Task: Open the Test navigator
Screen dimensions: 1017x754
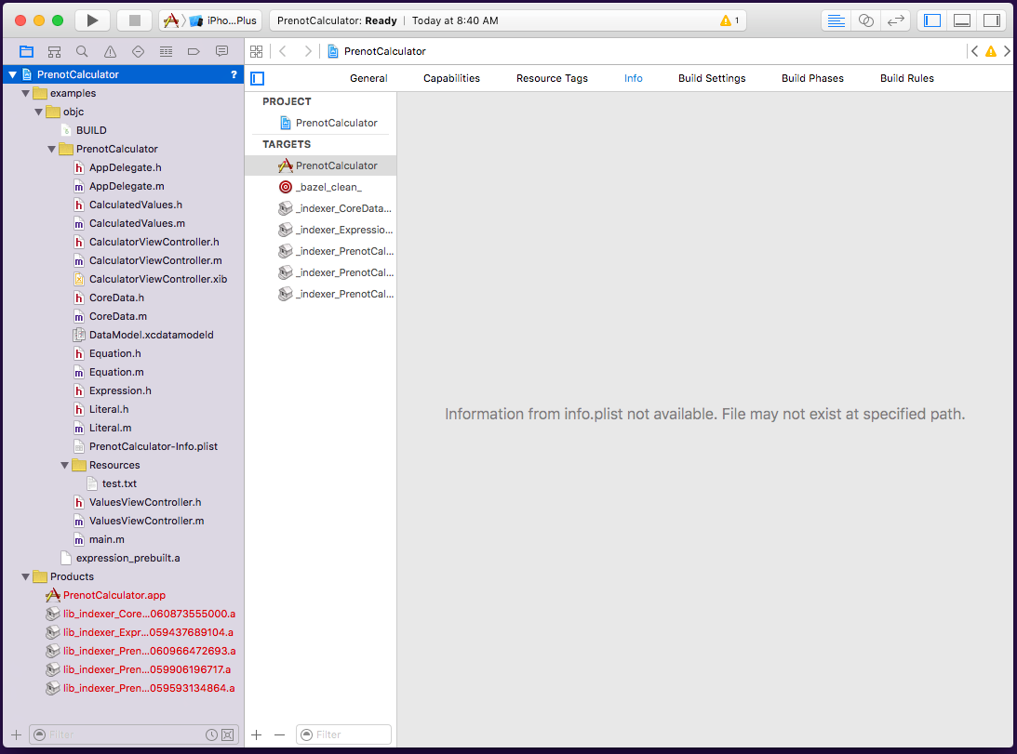Action: (138, 51)
